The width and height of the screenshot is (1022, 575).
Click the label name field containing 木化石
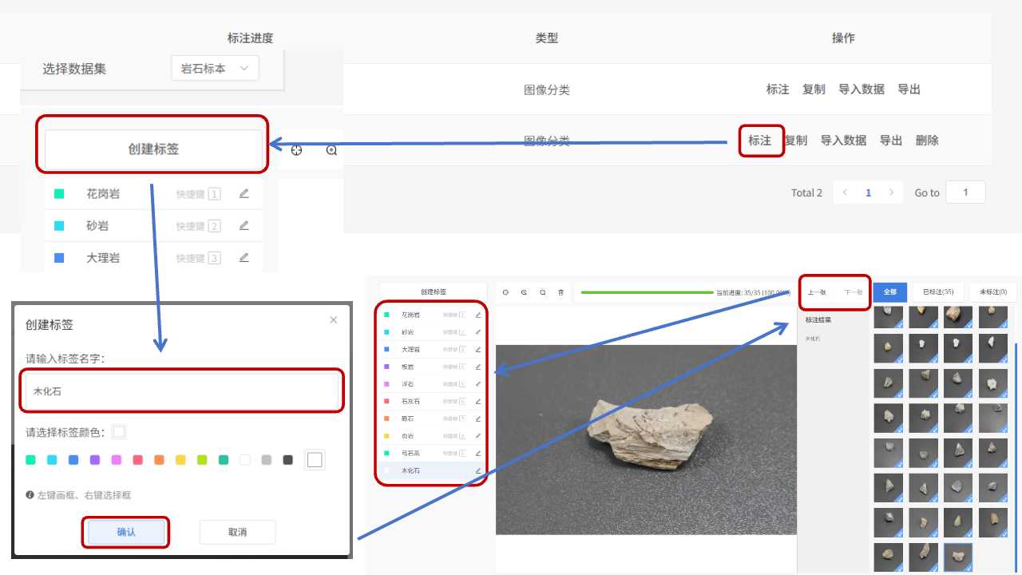pos(182,391)
